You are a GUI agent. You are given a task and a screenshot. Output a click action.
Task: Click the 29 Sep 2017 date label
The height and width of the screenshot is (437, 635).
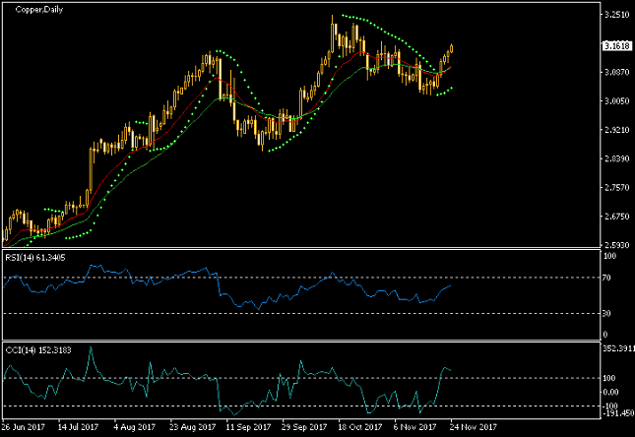tap(304, 427)
